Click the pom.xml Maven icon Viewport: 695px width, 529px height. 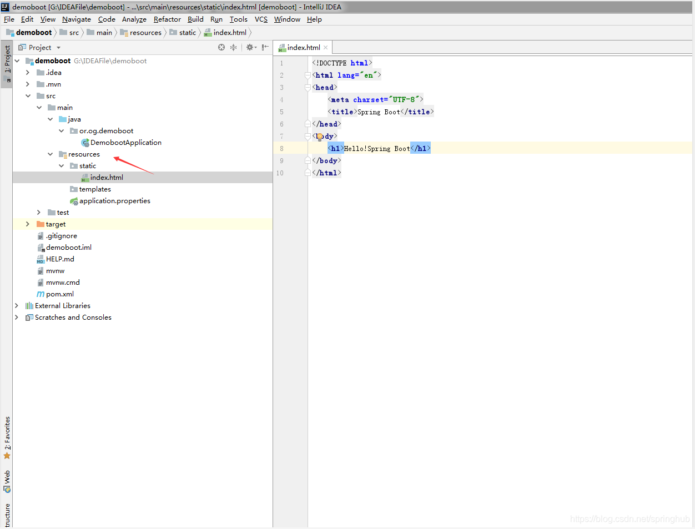point(41,294)
